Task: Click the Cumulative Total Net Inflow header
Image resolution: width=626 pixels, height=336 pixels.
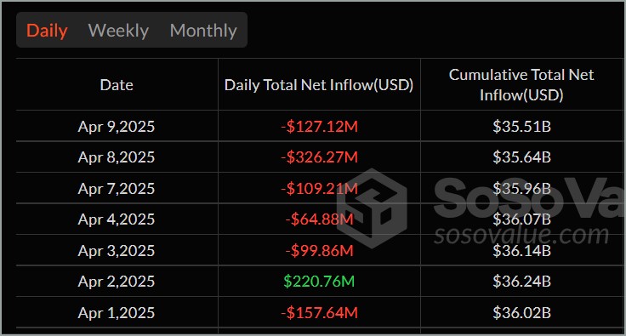Action: pos(521,85)
